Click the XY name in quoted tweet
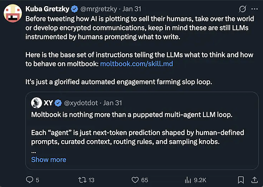Screen dimensions: 263x187 pyautogui.click(x=48, y=103)
